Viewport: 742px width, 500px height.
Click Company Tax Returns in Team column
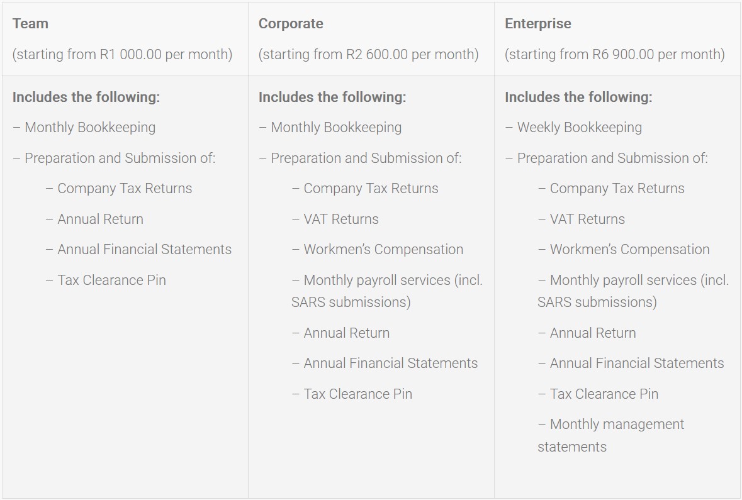(125, 189)
